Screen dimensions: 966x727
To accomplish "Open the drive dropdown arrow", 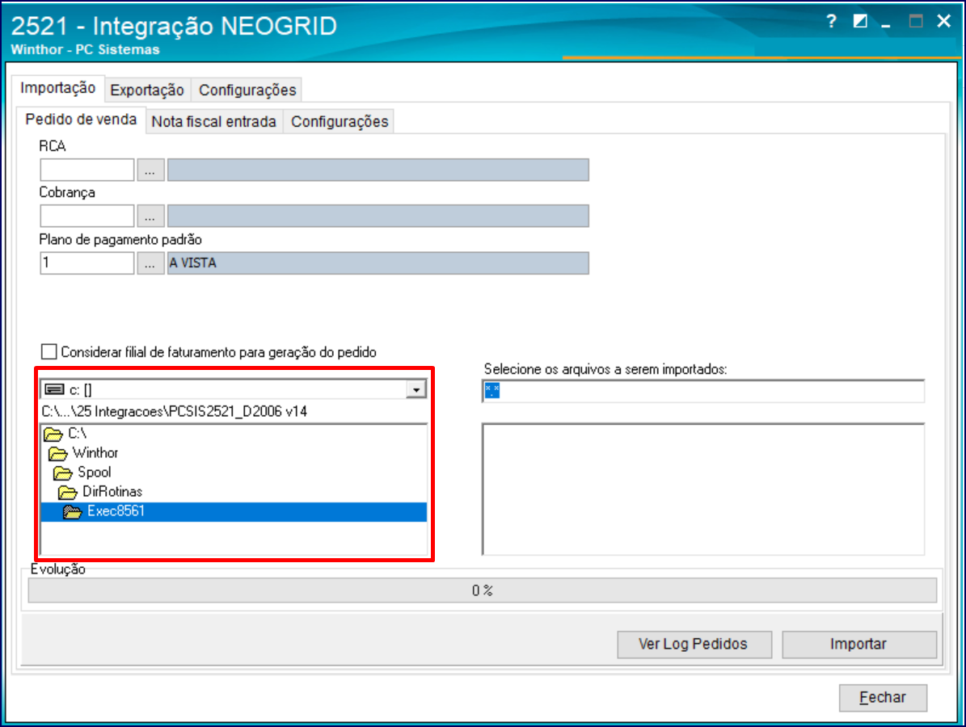I will click(x=416, y=389).
